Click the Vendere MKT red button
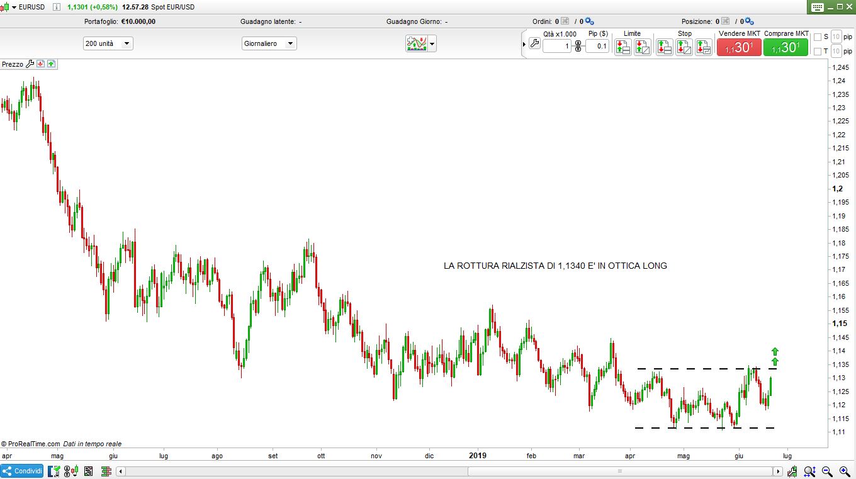This screenshot has width=856, height=479. (x=739, y=47)
